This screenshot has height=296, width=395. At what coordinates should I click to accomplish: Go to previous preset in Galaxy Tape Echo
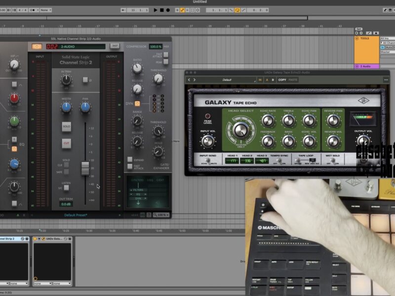click(189, 79)
